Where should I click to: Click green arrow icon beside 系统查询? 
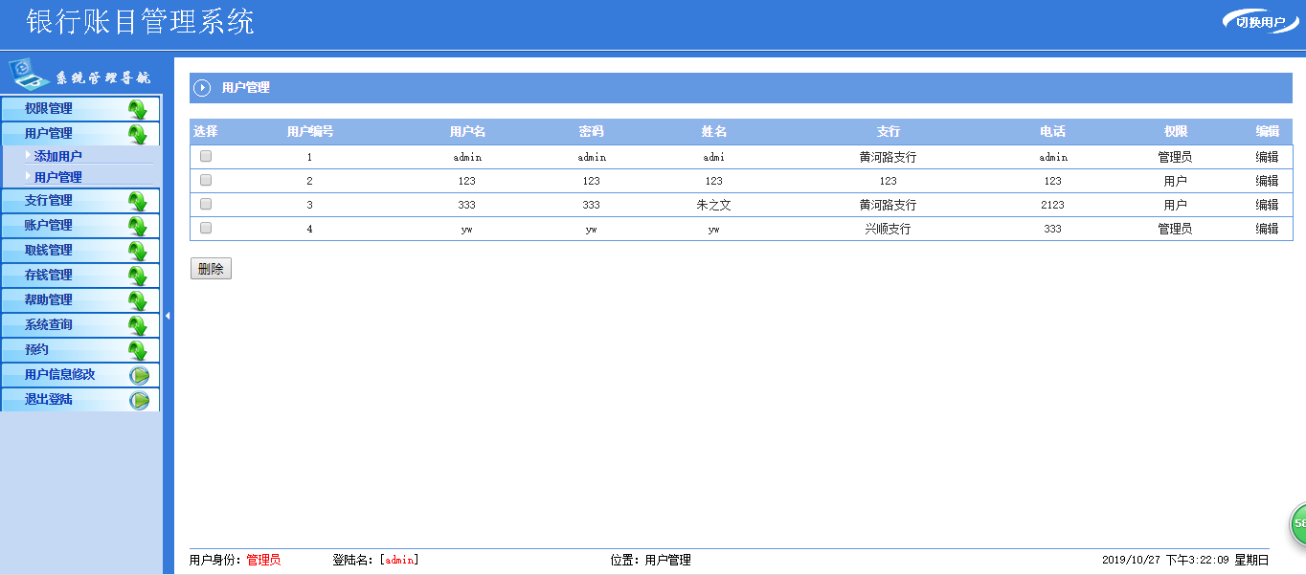coord(138,325)
